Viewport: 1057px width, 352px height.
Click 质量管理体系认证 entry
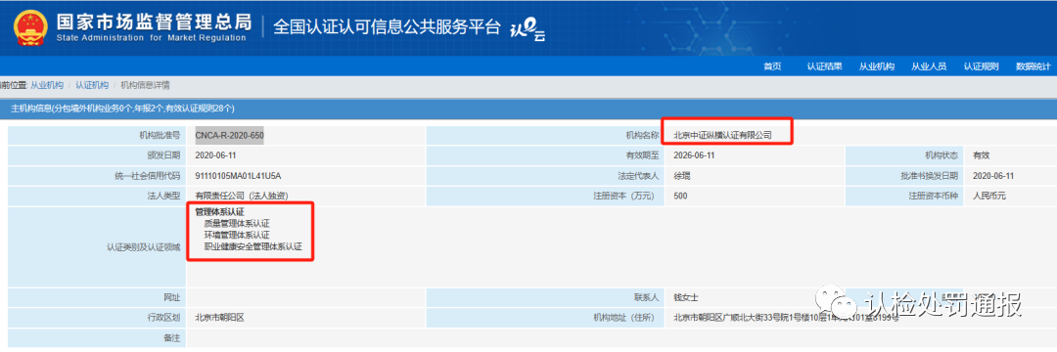pos(237,224)
